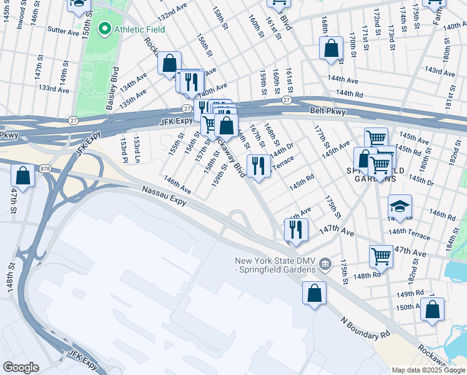Viewport: 467px width, 375px height.
Task: Select the shopping bag marker near 150th Ave
Action: click(432, 311)
